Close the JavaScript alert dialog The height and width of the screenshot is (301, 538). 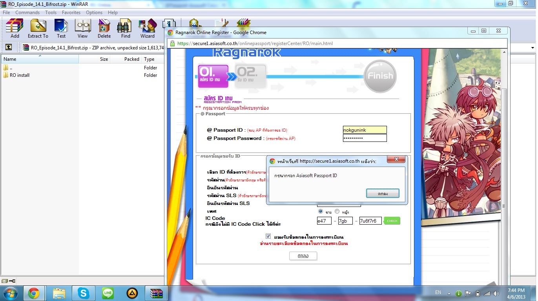point(396,160)
